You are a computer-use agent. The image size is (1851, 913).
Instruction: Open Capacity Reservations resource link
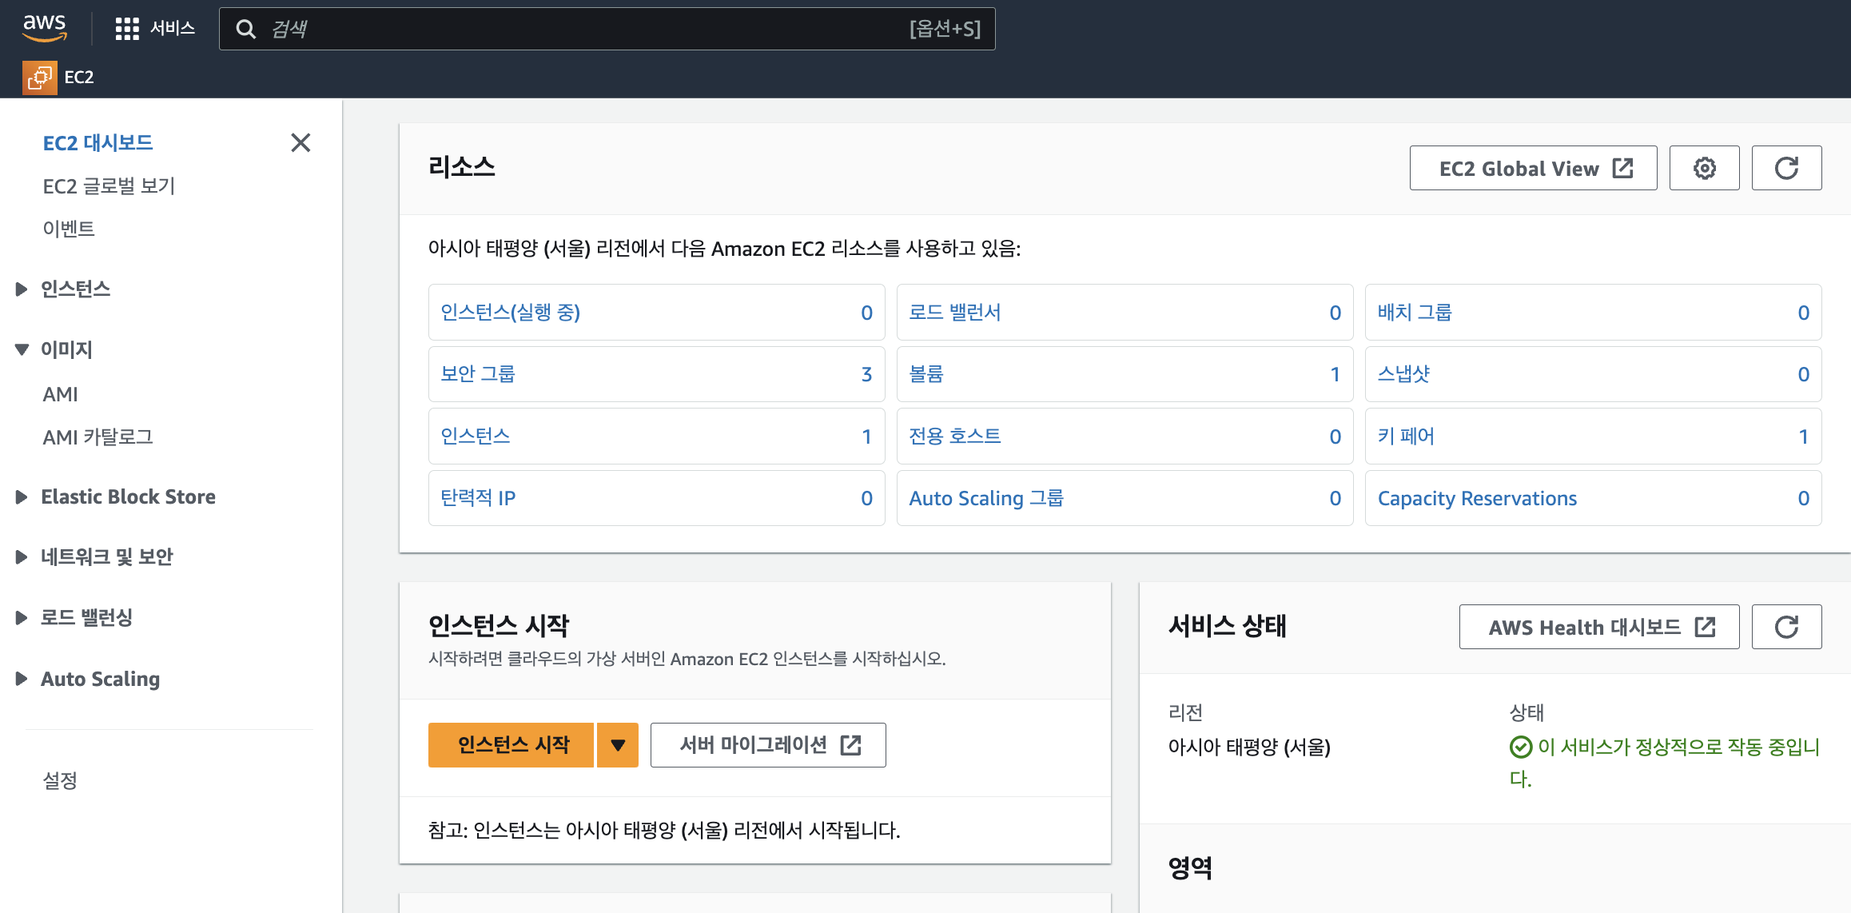pyautogui.click(x=1477, y=498)
